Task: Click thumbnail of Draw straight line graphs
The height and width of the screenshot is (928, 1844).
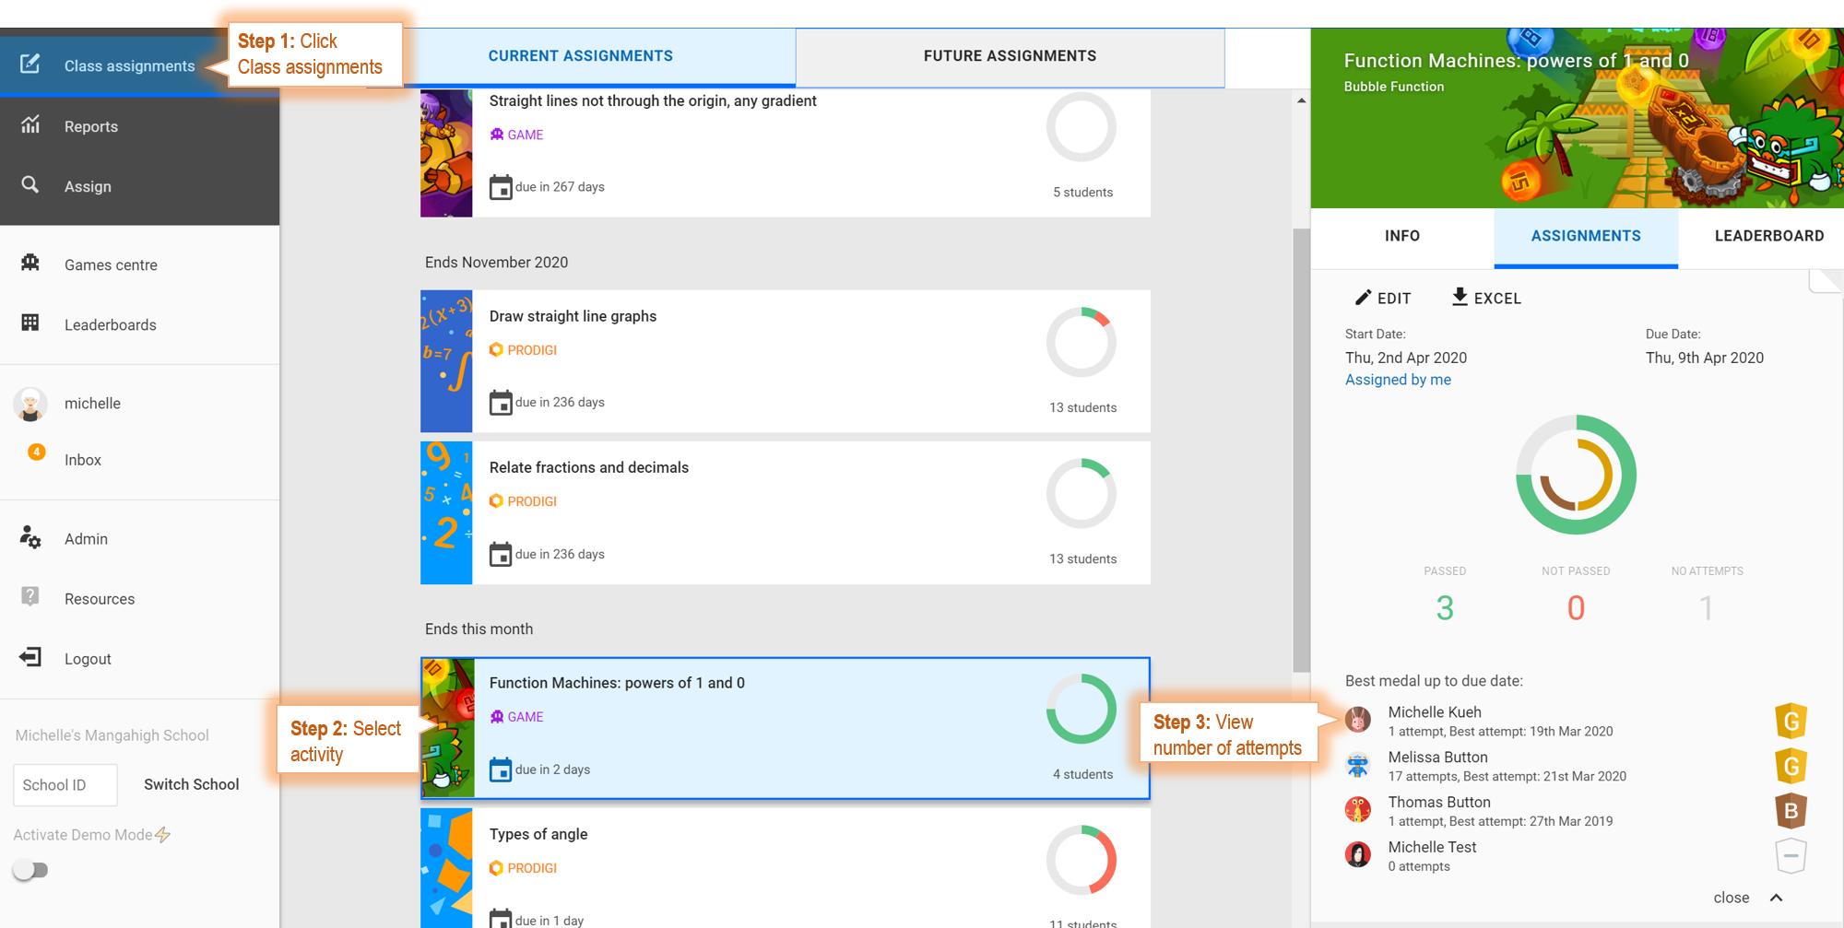Action: pos(446,361)
